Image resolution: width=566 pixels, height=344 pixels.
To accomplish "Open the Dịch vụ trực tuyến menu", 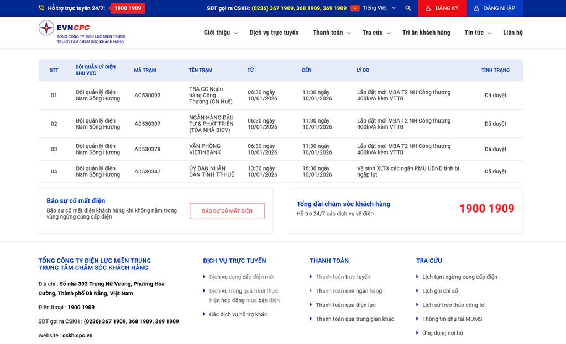I will tap(274, 33).
